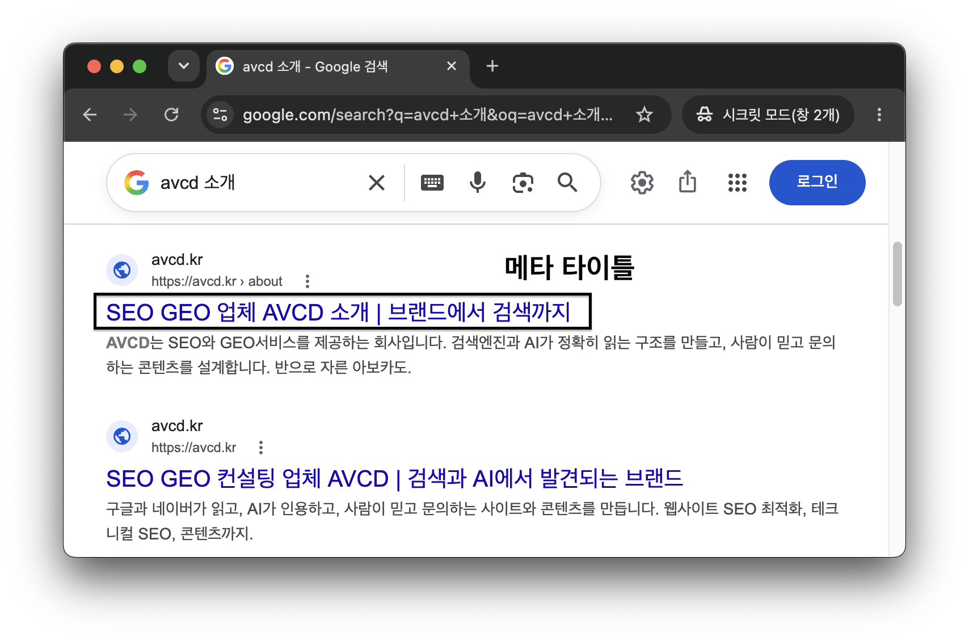The width and height of the screenshot is (969, 641).
Task: Click the macOS yellow minimize button
Action: click(117, 66)
